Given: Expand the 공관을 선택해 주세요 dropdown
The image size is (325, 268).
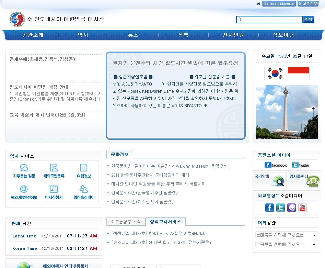Looking at the screenshot, I should [286, 244].
